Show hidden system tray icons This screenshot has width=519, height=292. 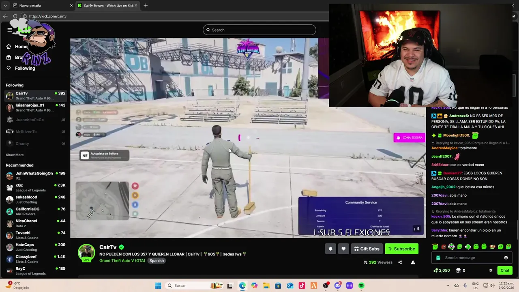click(x=448, y=286)
